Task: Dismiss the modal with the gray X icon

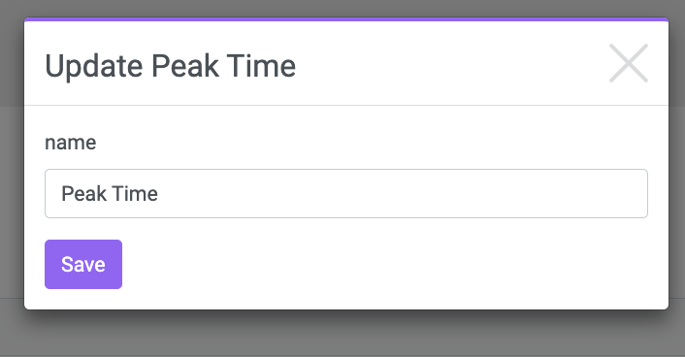Action: pos(628,63)
